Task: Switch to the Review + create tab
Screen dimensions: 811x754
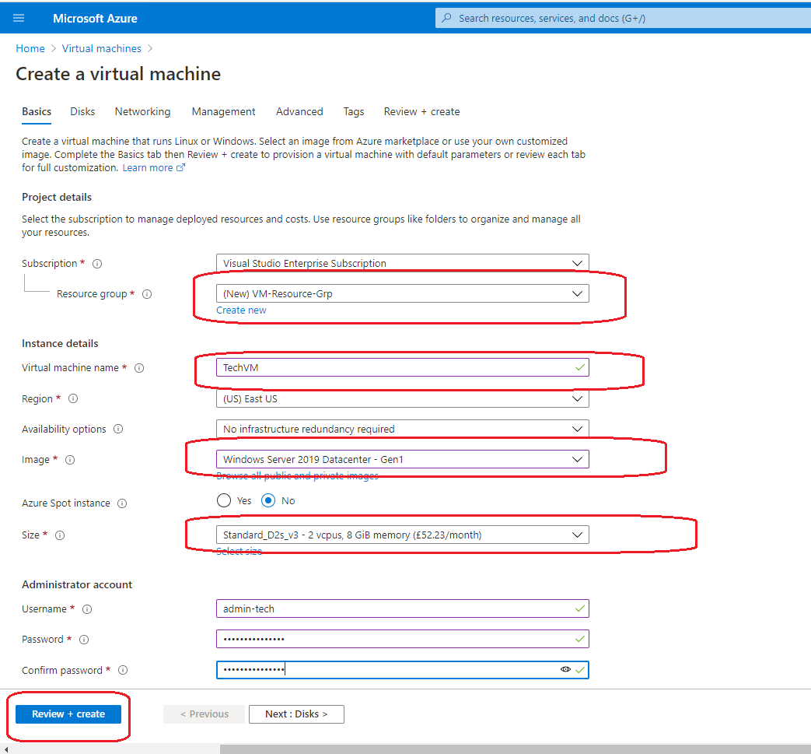Action: [421, 112]
